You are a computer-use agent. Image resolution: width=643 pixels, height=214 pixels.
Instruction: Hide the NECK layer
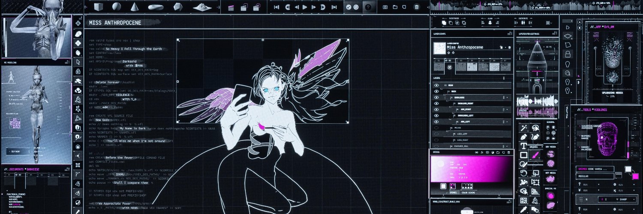pyautogui.click(x=436, y=92)
